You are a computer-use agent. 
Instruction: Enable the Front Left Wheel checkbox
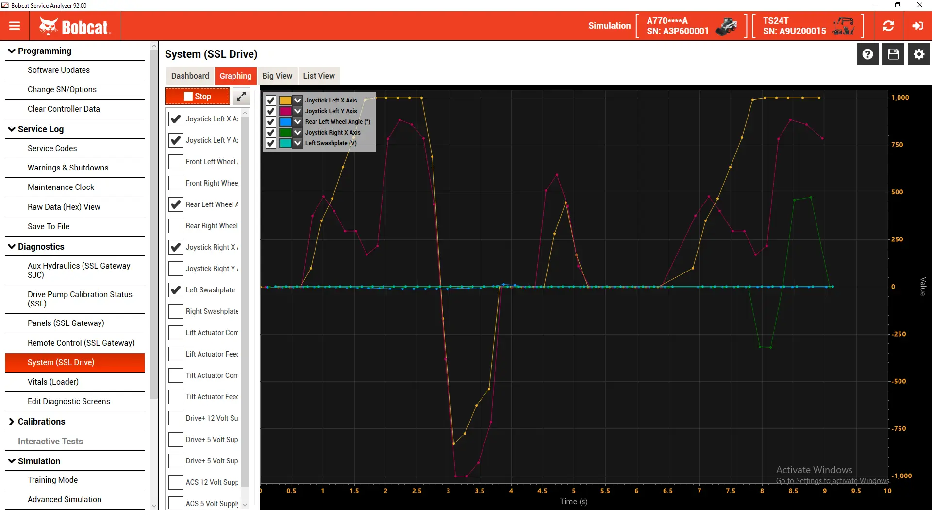[x=175, y=162]
